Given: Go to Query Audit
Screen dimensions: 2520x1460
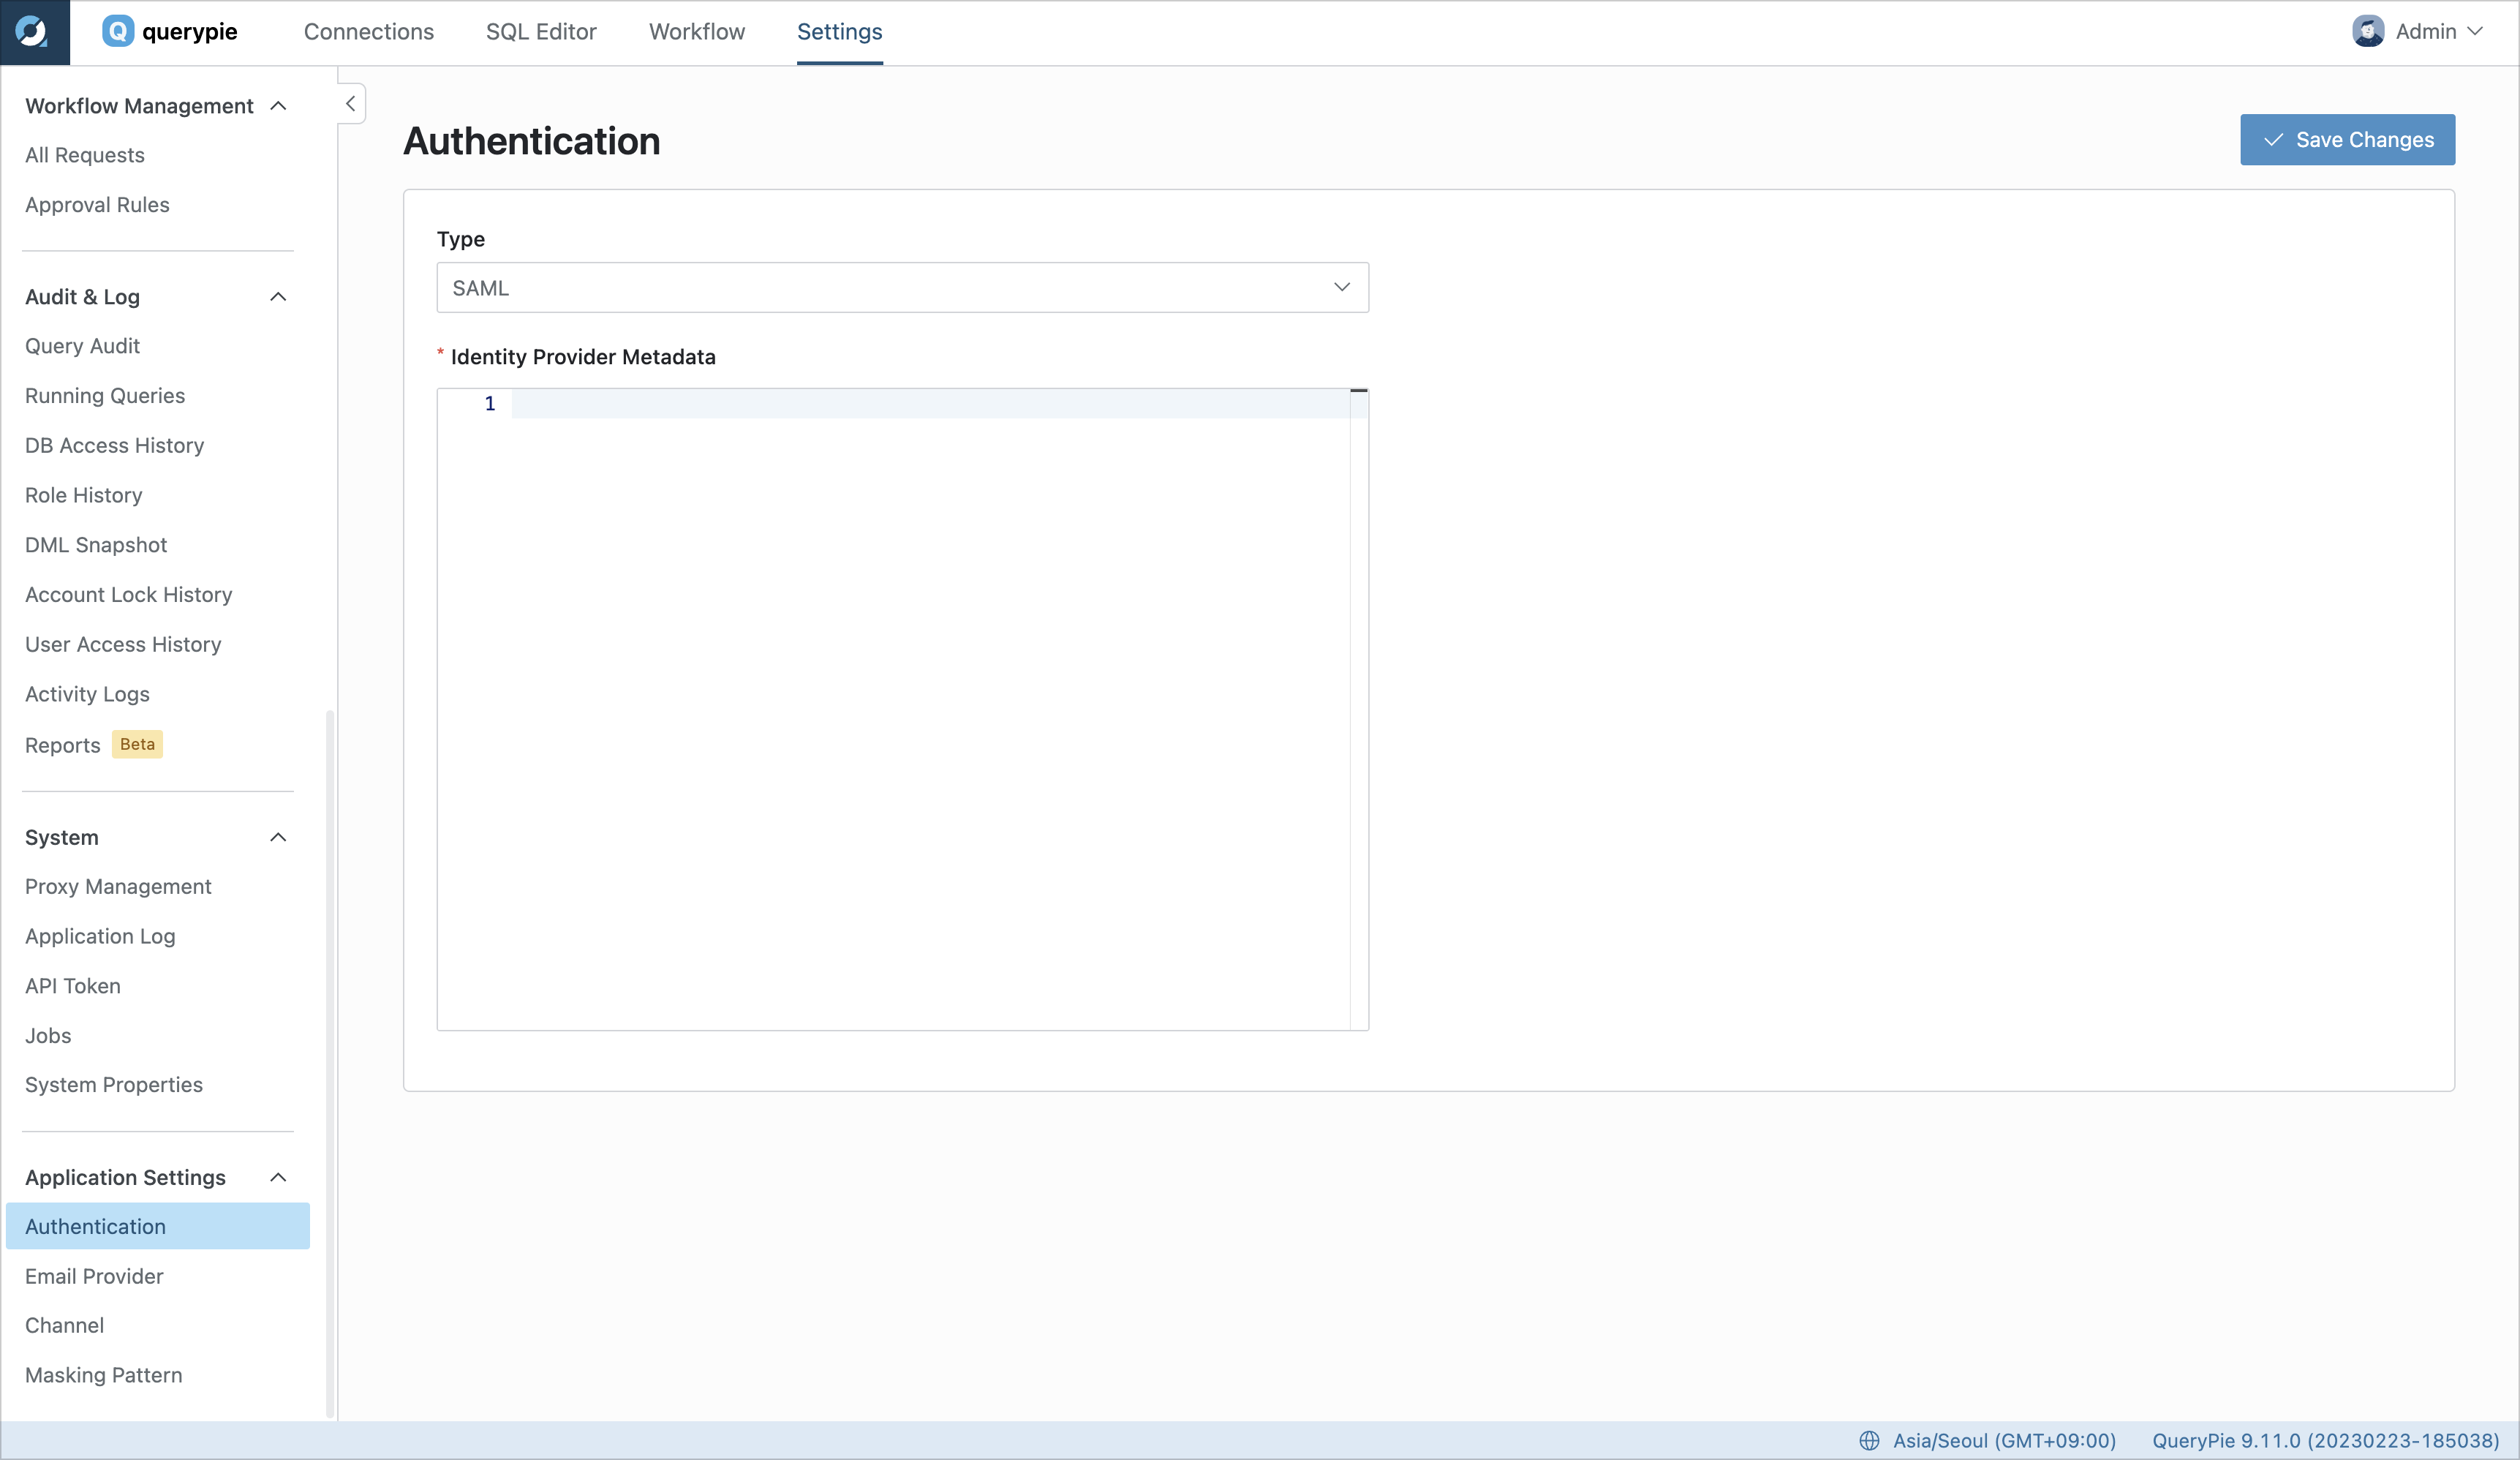Looking at the screenshot, I should pos(82,346).
